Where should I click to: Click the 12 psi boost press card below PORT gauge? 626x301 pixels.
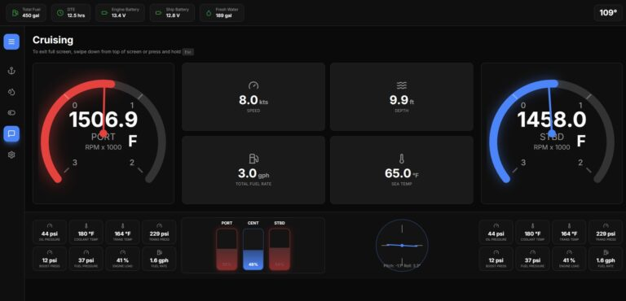click(50, 259)
